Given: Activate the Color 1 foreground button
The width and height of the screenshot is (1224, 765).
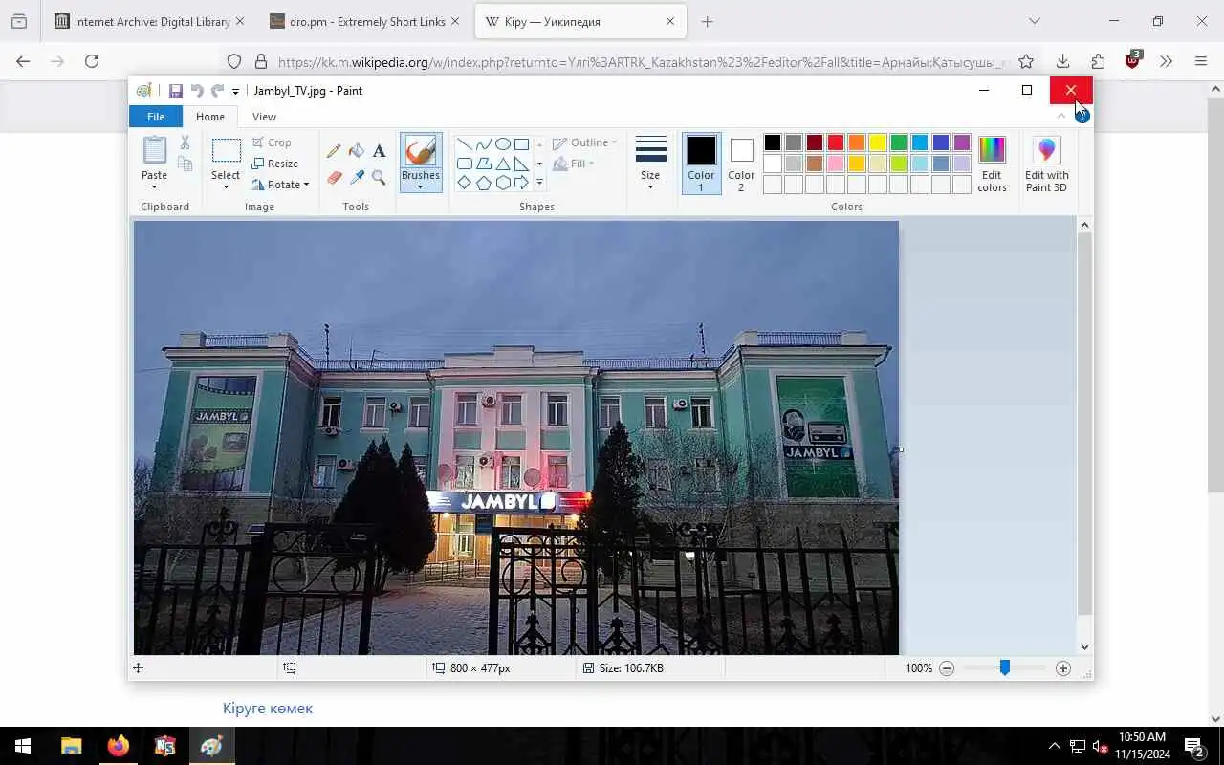Looking at the screenshot, I should click(x=701, y=163).
